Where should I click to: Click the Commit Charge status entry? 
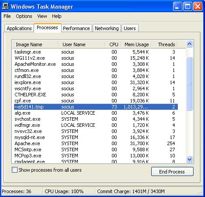coord(131,191)
